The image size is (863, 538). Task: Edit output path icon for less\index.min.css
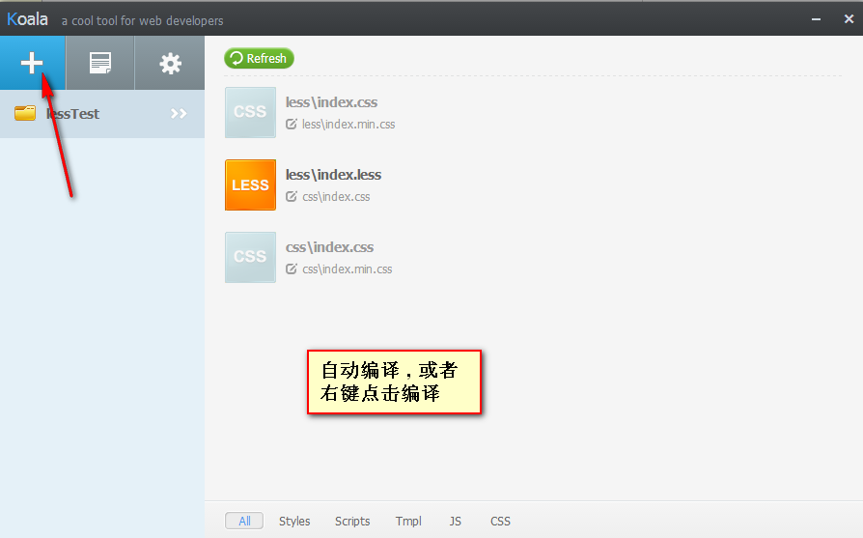pos(292,125)
